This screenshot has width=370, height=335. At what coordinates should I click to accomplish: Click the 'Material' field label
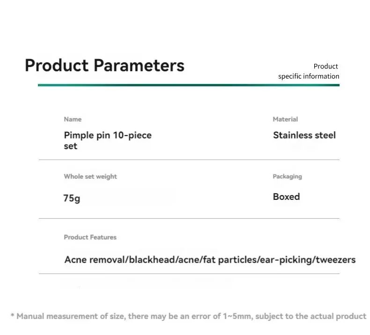(x=285, y=119)
